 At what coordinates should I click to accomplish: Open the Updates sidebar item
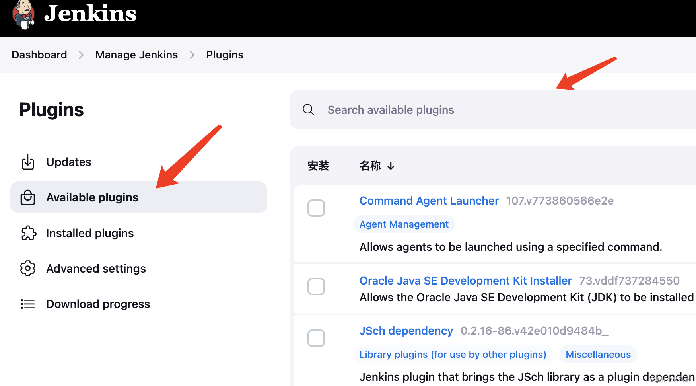[x=138, y=162]
